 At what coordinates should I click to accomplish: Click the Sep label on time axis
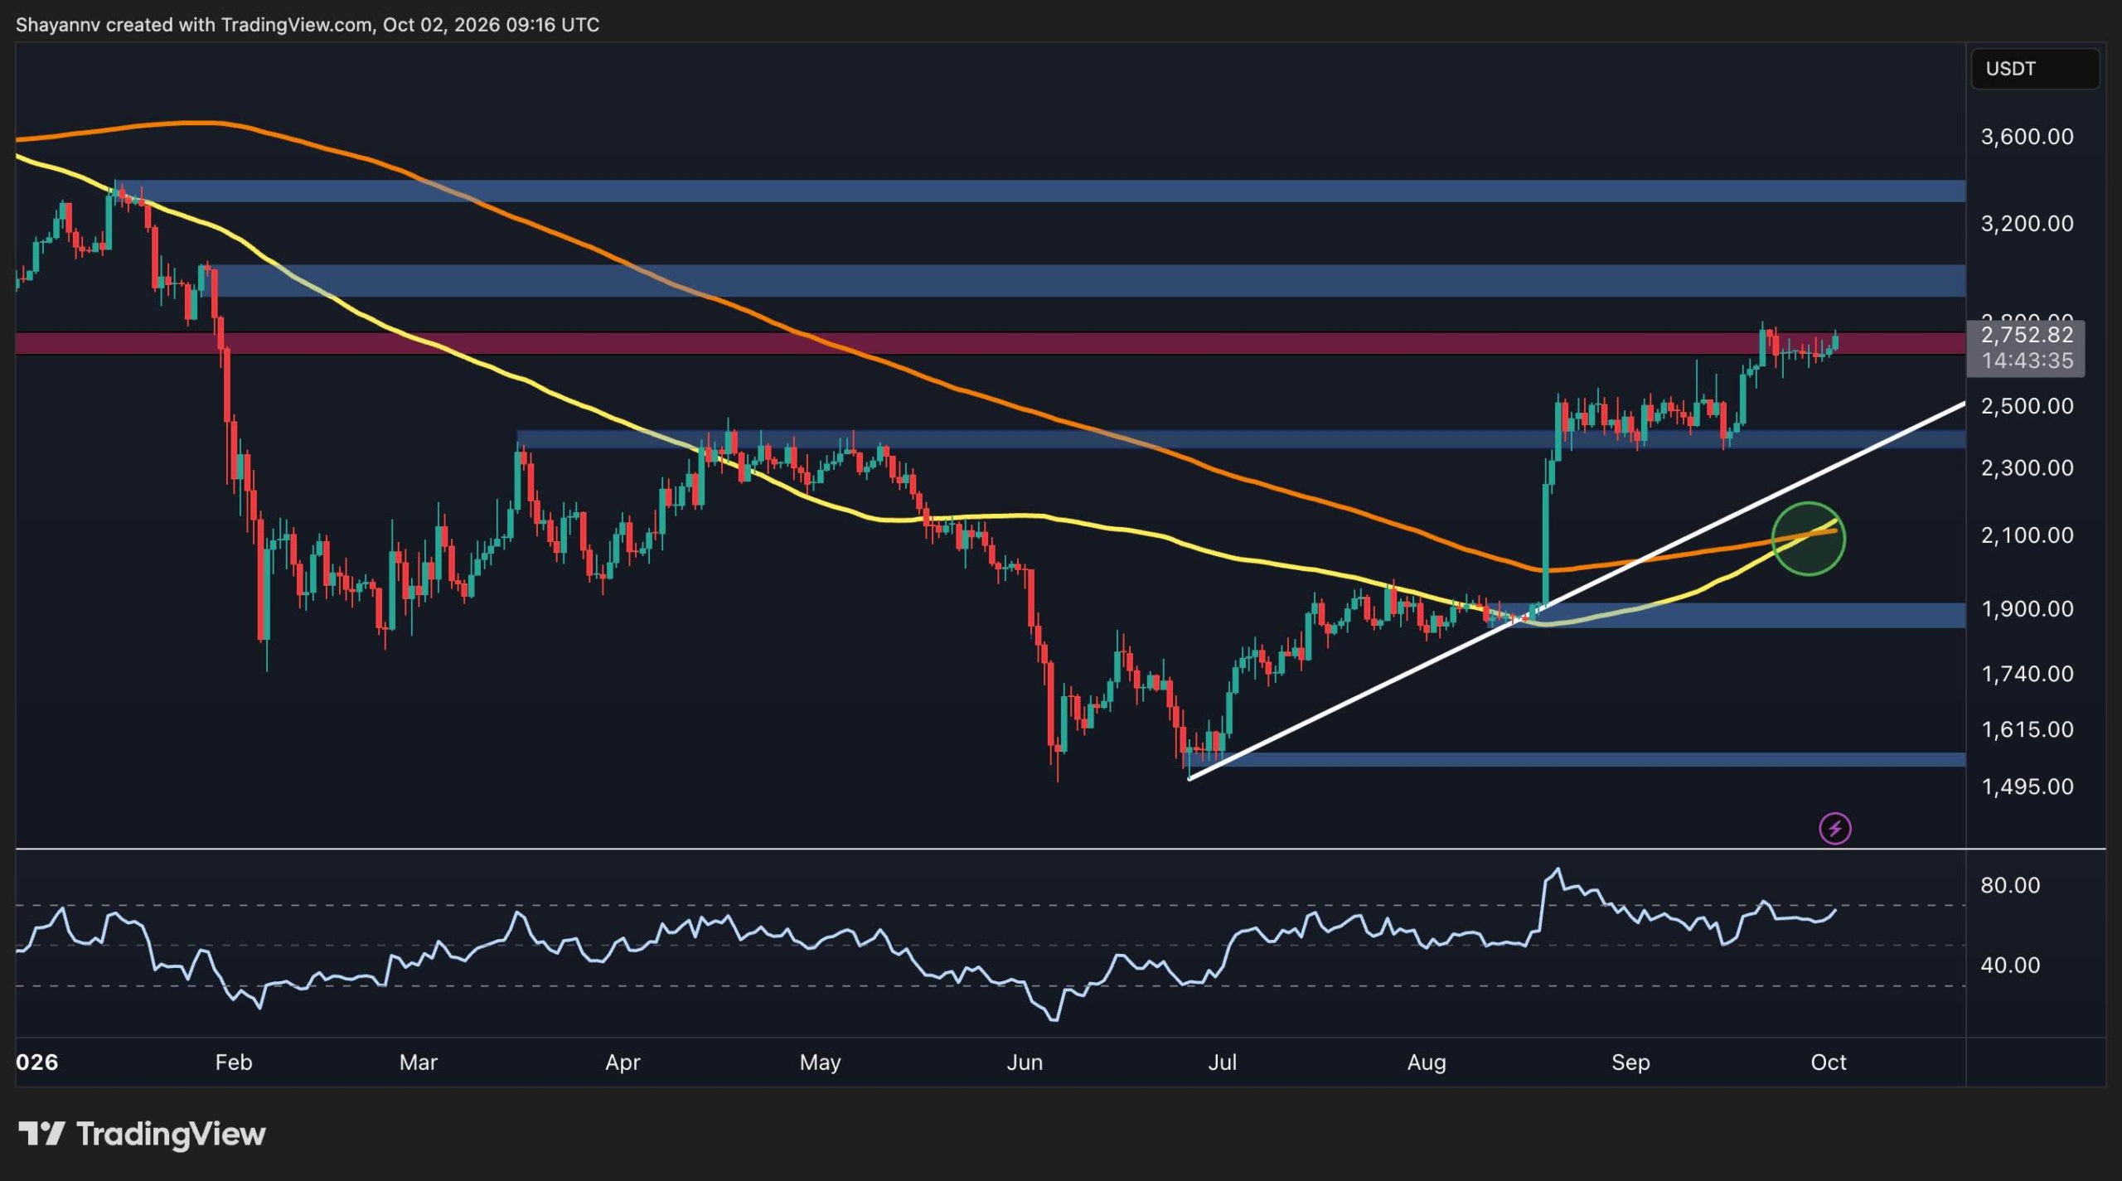(x=1630, y=1062)
